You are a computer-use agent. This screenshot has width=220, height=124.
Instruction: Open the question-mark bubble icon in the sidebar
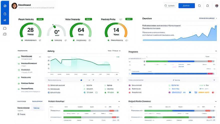click(x=5, y=34)
